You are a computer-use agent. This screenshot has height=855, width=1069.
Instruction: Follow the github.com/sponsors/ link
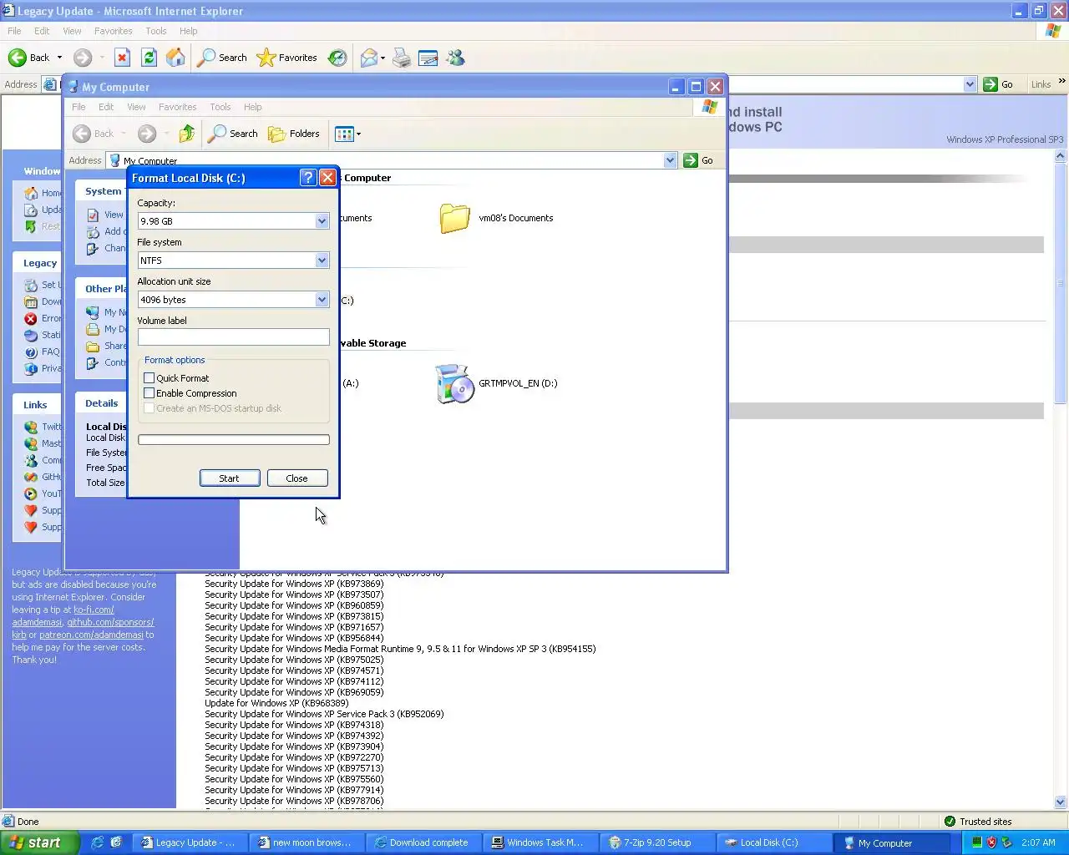point(111,622)
